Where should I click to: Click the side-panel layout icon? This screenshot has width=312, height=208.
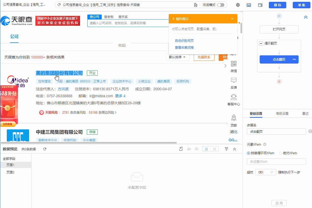[x=260, y=5]
